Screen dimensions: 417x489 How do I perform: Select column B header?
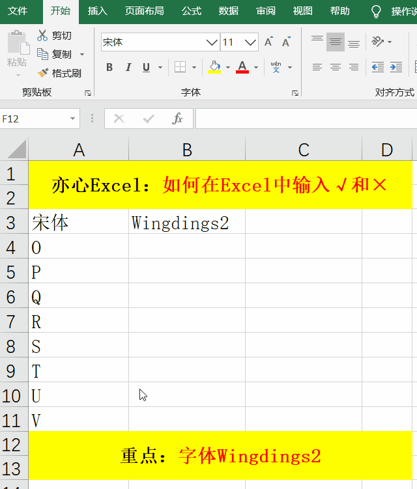click(x=187, y=149)
